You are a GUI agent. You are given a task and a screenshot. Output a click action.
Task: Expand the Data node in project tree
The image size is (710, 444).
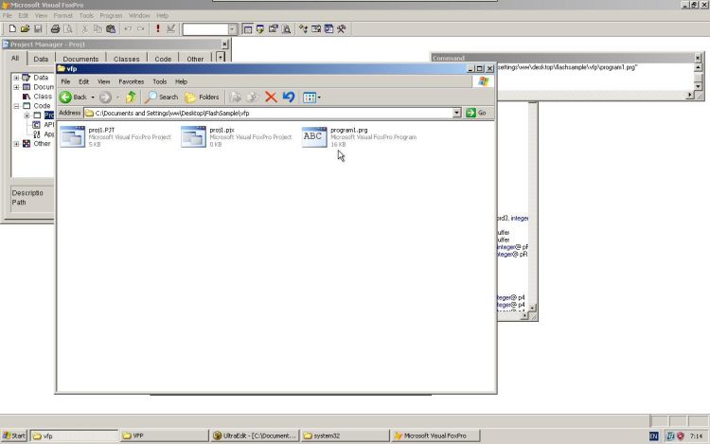click(16, 78)
